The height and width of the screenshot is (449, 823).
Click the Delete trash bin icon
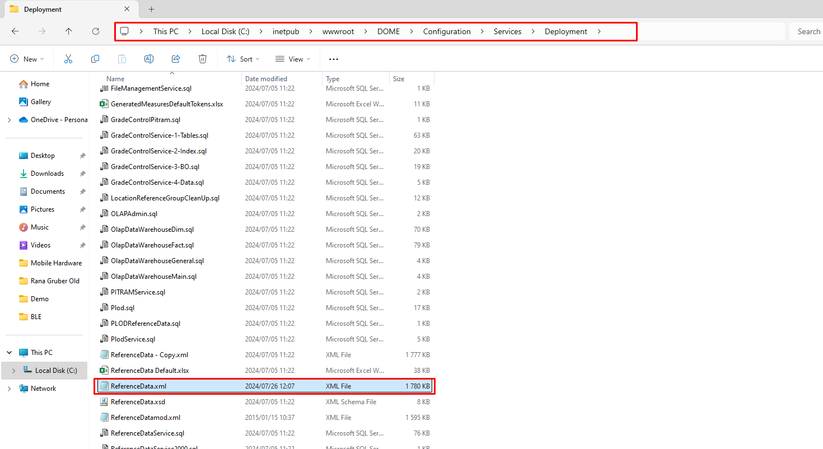point(203,59)
